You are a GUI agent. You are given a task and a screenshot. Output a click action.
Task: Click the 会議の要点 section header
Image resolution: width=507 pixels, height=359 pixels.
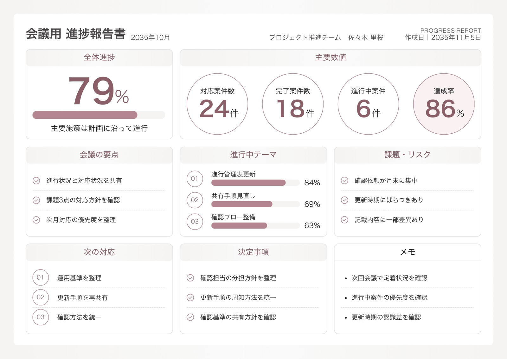coord(99,155)
